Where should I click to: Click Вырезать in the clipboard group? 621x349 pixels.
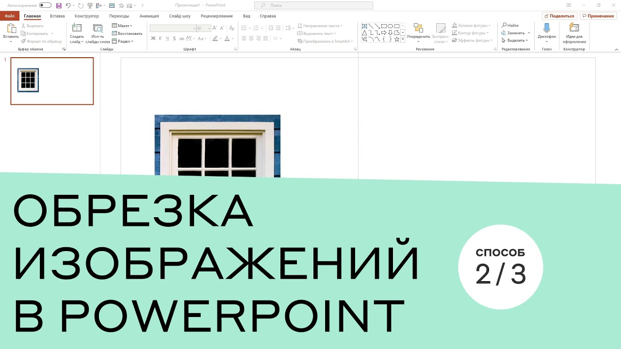[x=32, y=26]
